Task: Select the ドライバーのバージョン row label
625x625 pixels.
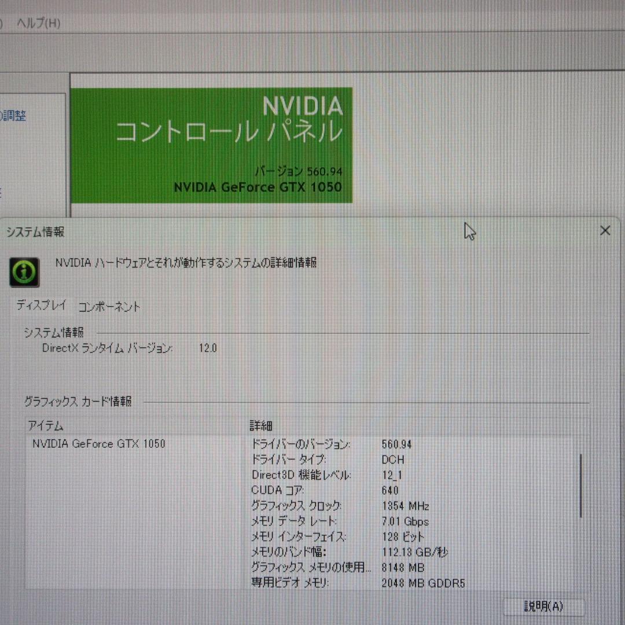Action: [301, 444]
